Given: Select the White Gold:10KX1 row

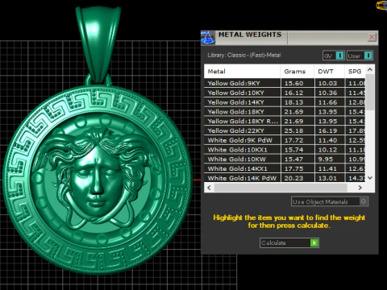Looking at the screenshot, I should pos(285,150).
